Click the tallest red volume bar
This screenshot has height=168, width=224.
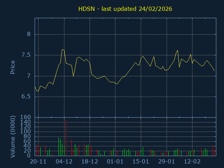point(66,138)
